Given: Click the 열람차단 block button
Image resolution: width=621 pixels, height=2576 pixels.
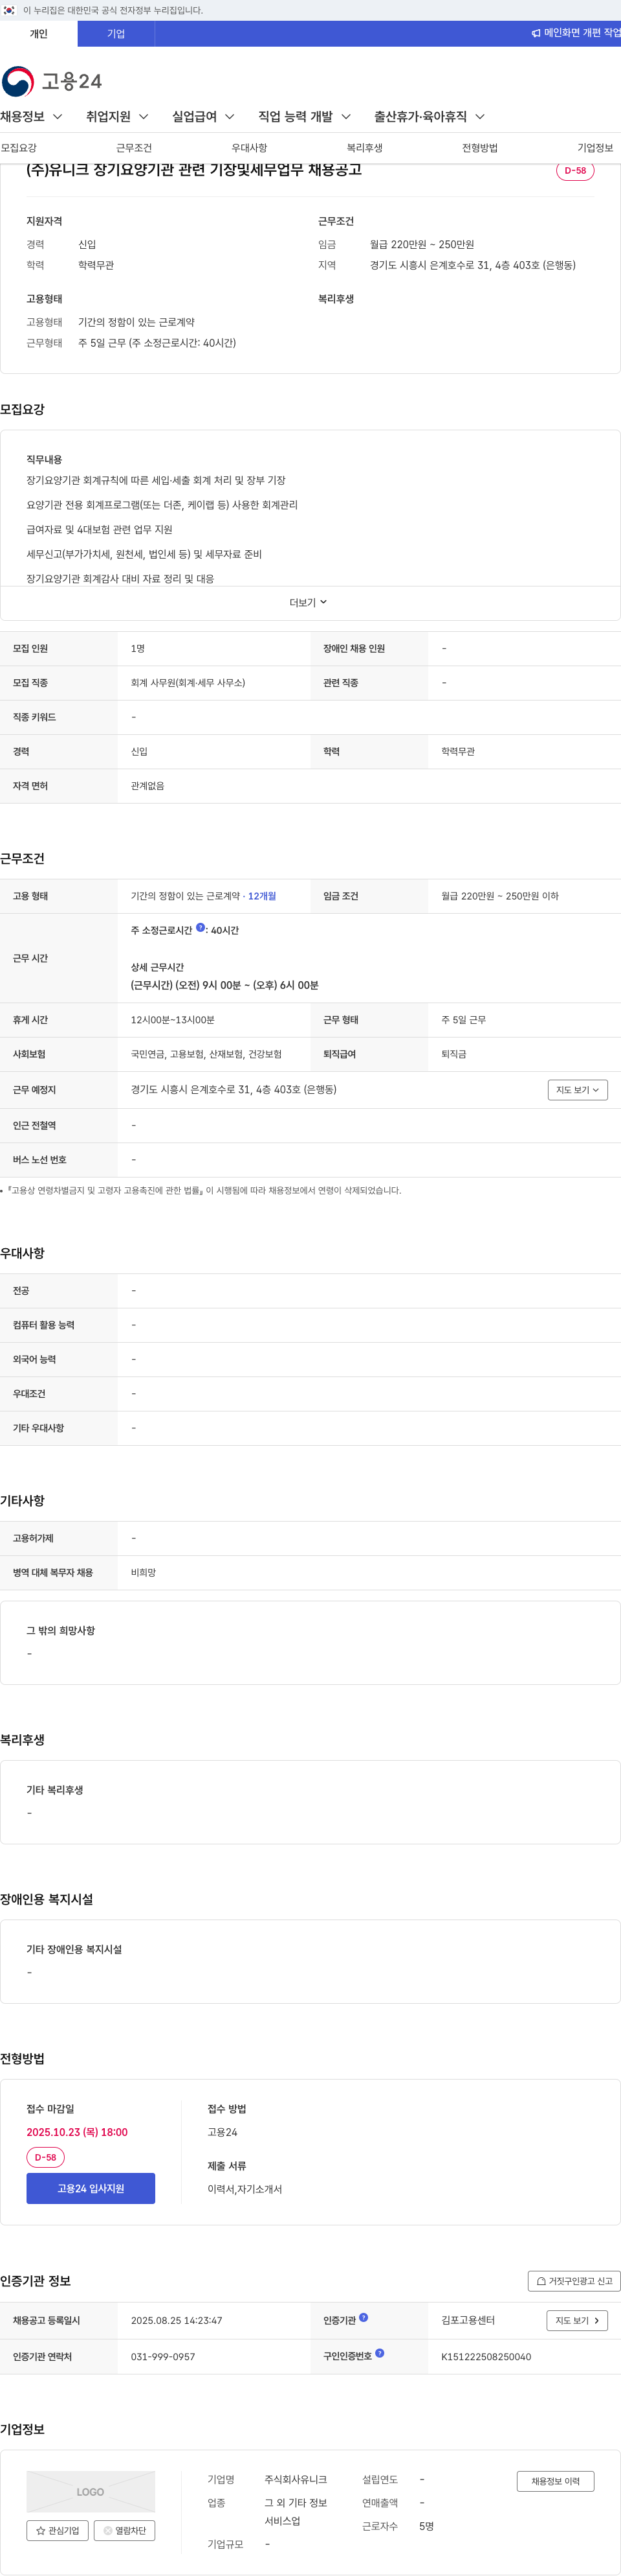Looking at the screenshot, I should point(124,2530).
